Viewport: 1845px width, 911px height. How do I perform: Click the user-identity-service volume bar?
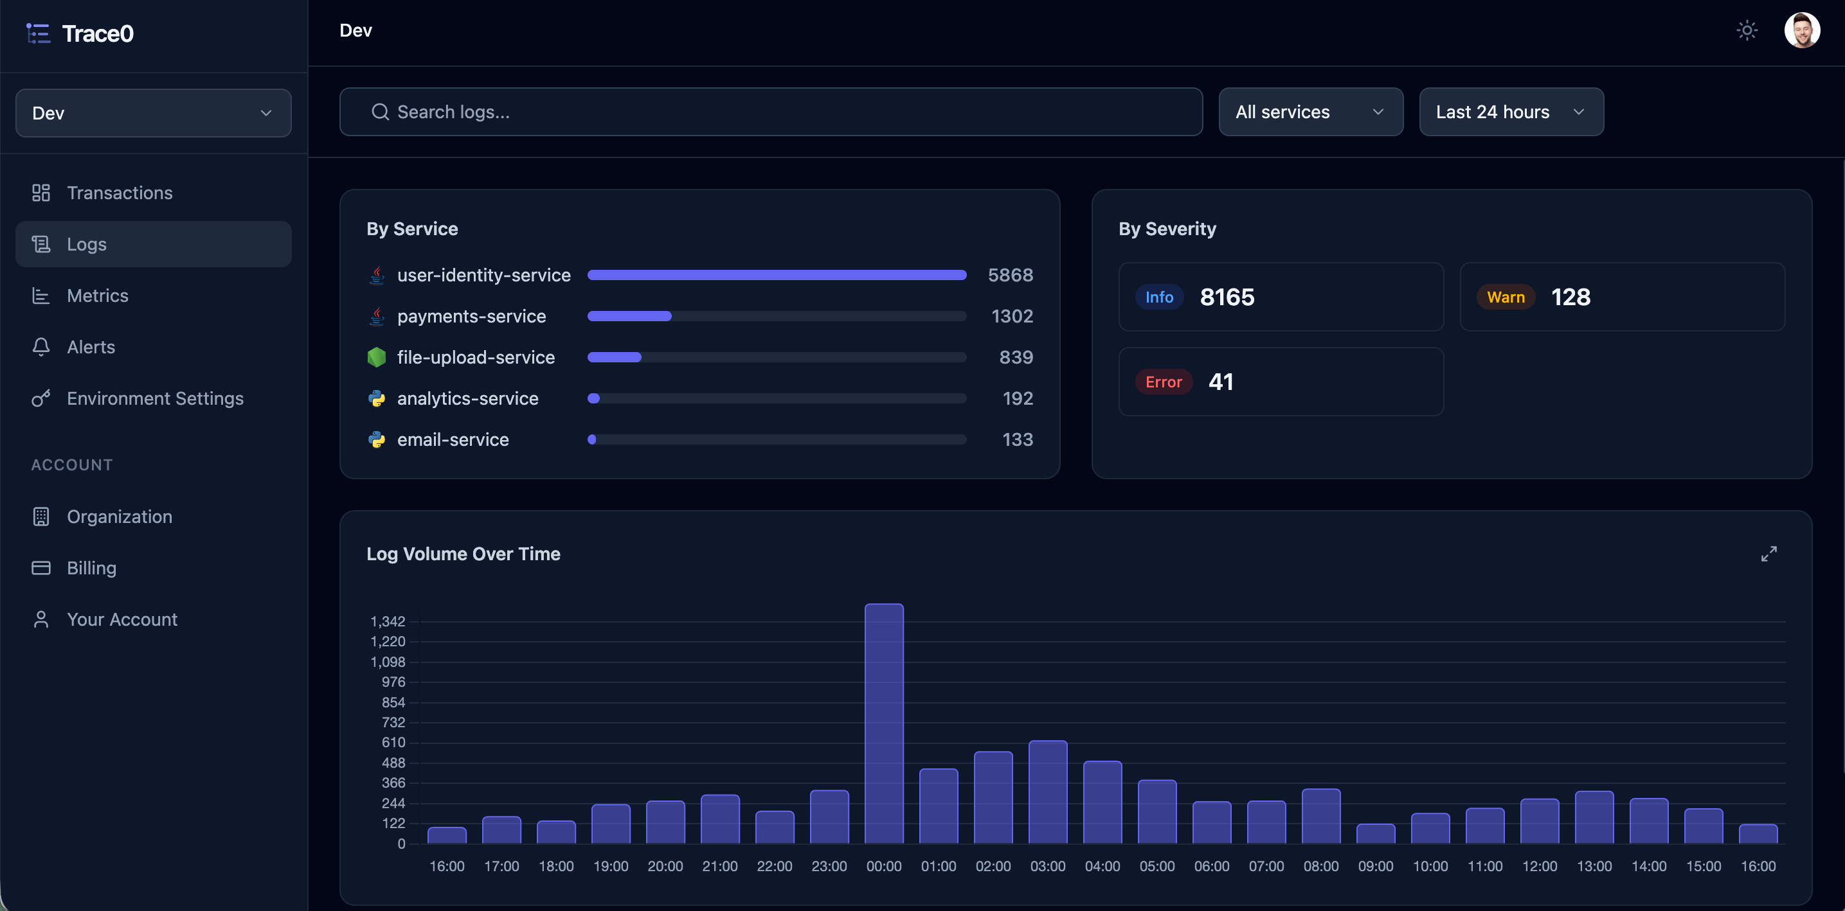(x=777, y=276)
